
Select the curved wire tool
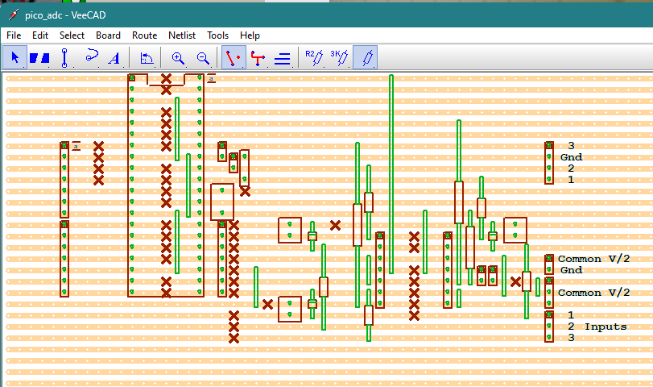click(x=90, y=58)
